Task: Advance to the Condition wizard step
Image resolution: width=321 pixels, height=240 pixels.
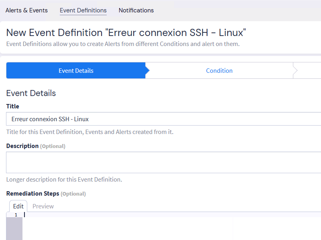Action: pyautogui.click(x=219, y=71)
